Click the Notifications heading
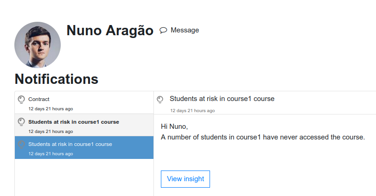Viewport: 376px width, 196px height. (57, 79)
